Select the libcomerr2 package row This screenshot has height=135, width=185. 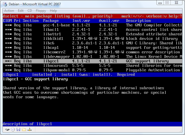click(x=92, y=52)
